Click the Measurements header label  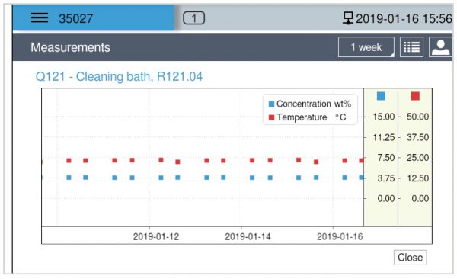pos(70,47)
